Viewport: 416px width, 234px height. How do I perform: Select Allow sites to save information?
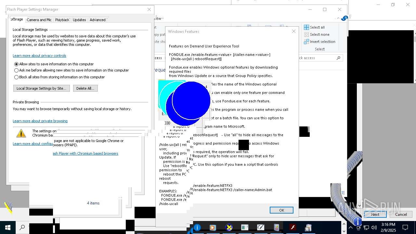(x=16, y=64)
